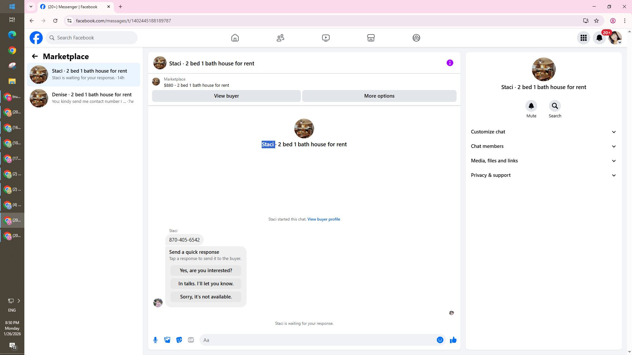Open the GIF picker icon
The image size is (632, 355).
pos(191,340)
